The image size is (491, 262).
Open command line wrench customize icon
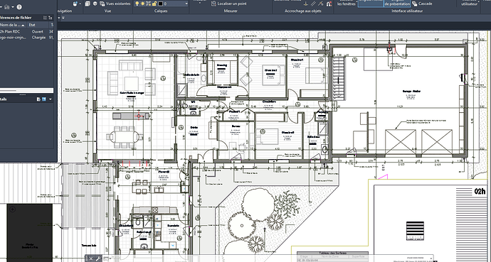(97, 258)
